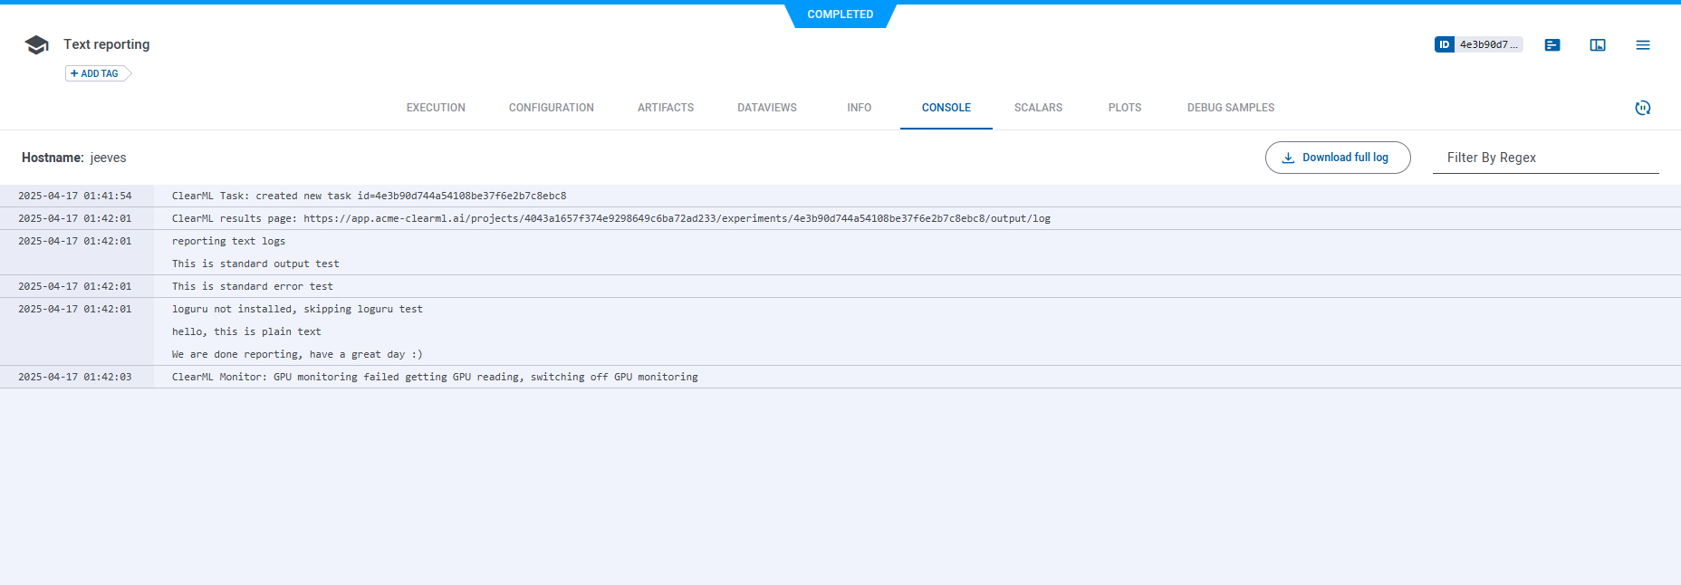Switch to the SCALARS tab
1681x585 pixels.
click(x=1039, y=108)
